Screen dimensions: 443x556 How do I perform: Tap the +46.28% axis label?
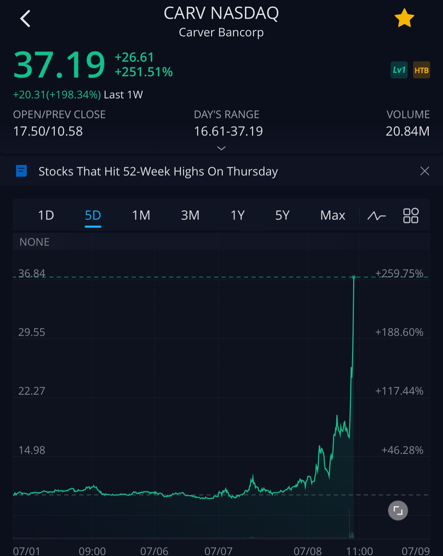(402, 450)
